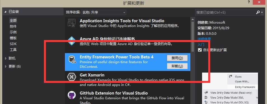
Task: Click the Azure AD authentication extension icon
Action: (x=72, y=41)
